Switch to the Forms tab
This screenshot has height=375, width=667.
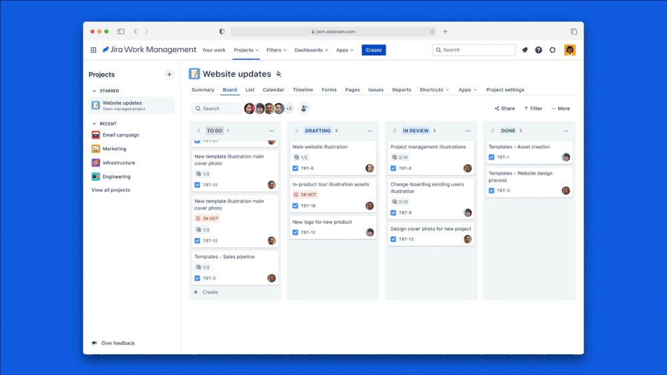(x=328, y=89)
